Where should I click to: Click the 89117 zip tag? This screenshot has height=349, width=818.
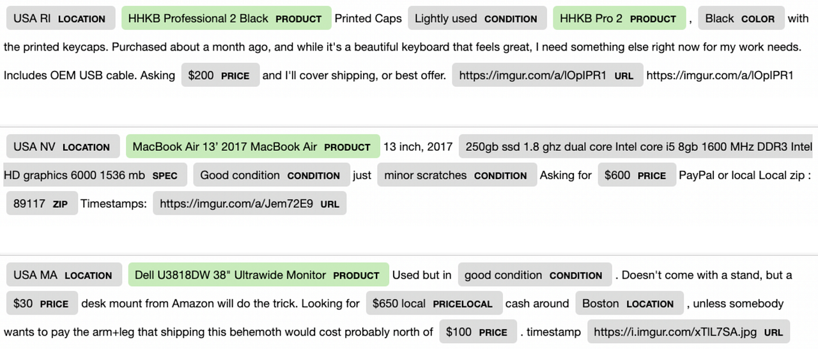coord(42,203)
